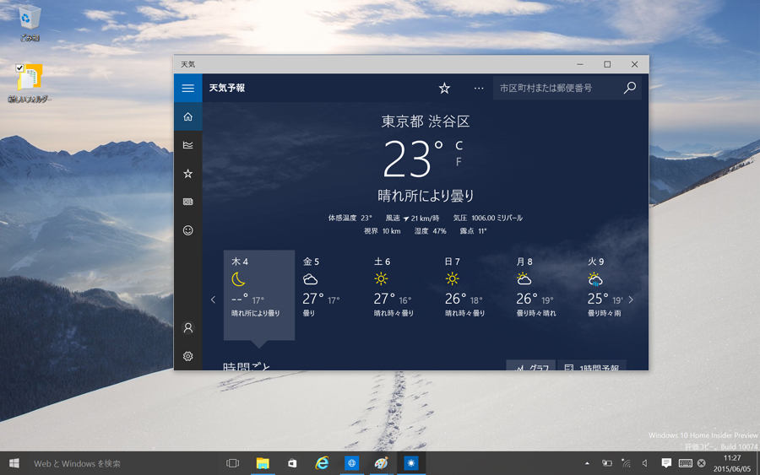
Task: Open the network Wi-Fi tray icon
Action: [x=627, y=463]
